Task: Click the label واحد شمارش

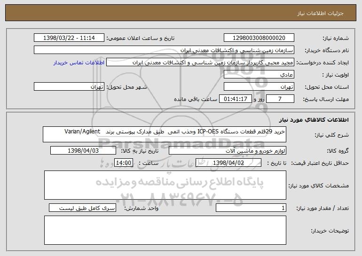Action: [x=142, y=208]
